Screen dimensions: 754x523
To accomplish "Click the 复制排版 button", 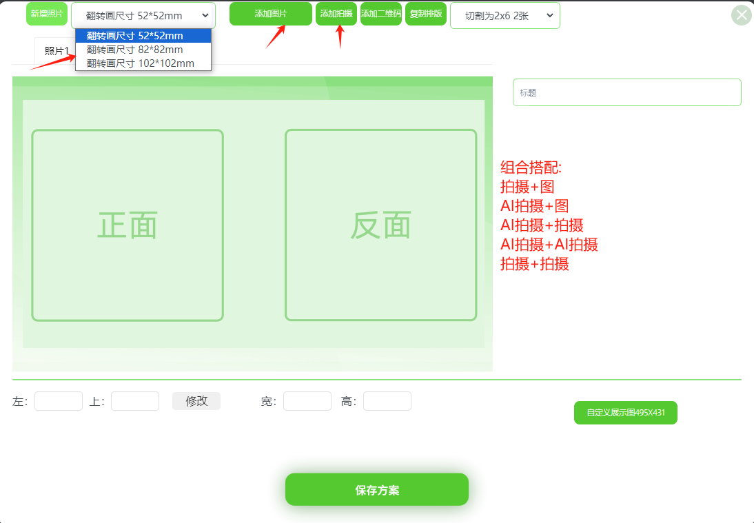I will (x=426, y=14).
